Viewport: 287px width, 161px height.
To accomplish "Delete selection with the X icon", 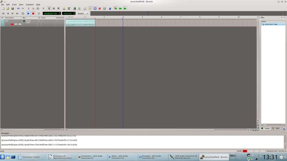I will coord(43,8).
